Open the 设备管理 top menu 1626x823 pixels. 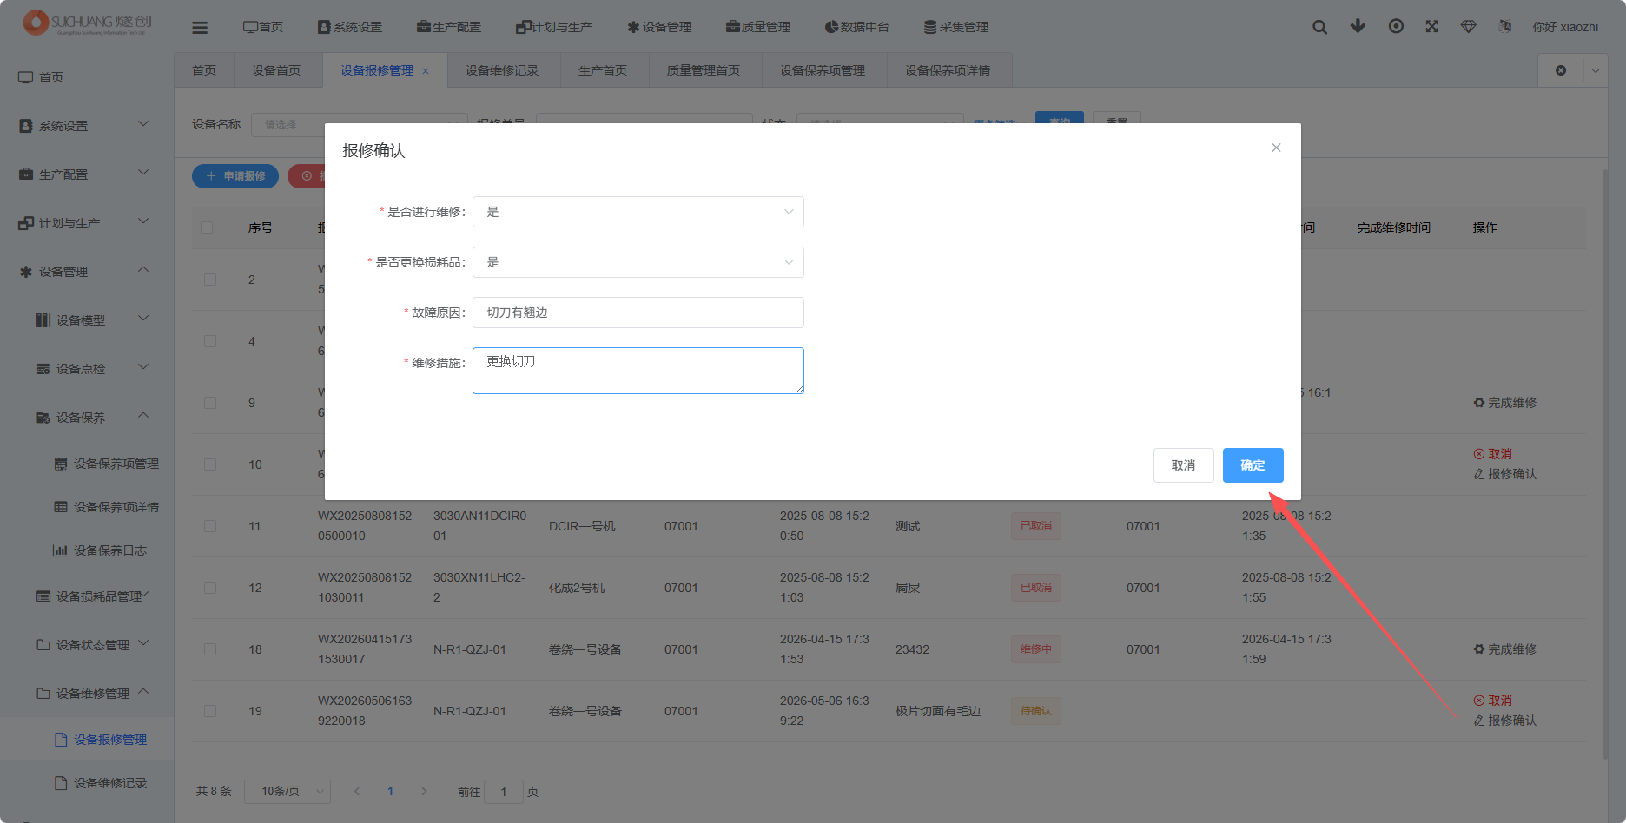pyautogui.click(x=659, y=27)
